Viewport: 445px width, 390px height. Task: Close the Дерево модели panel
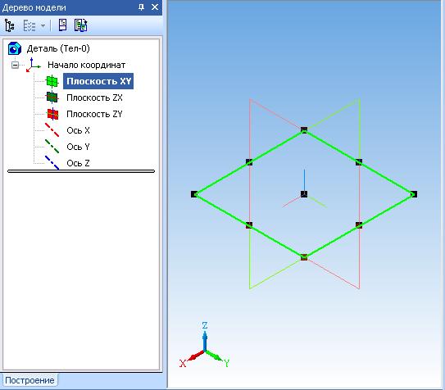coord(155,7)
